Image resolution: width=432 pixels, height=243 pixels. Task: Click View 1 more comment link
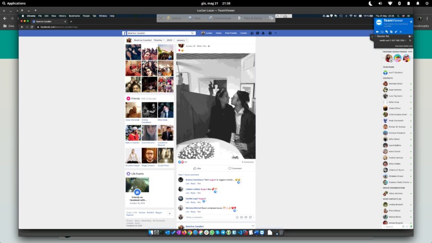point(189,175)
